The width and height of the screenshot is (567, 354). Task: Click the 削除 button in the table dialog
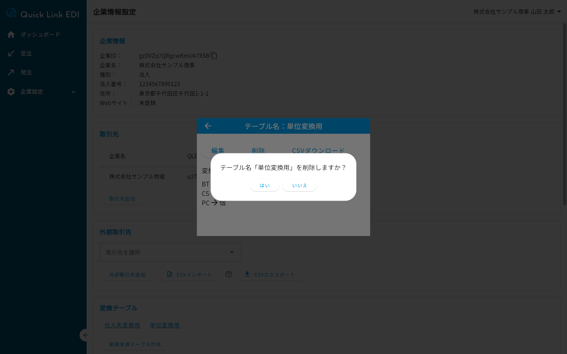(x=258, y=150)
